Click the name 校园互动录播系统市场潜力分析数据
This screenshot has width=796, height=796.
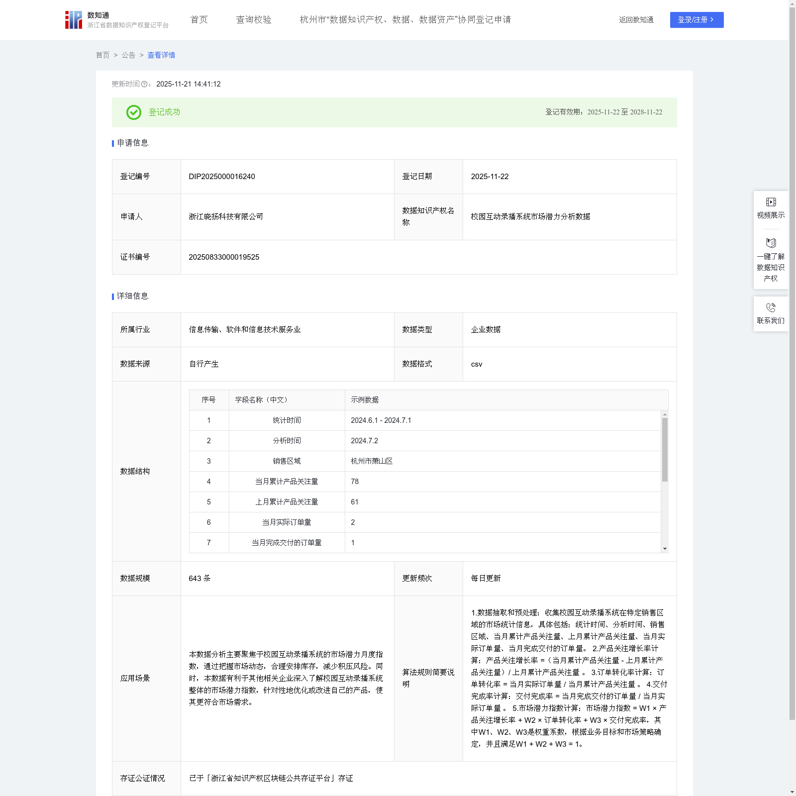pos(530,217)
